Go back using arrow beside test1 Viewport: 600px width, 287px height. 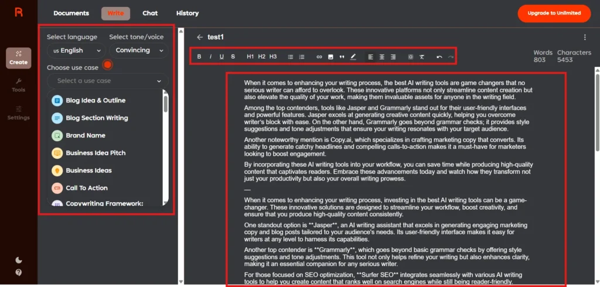click(199, 37)
